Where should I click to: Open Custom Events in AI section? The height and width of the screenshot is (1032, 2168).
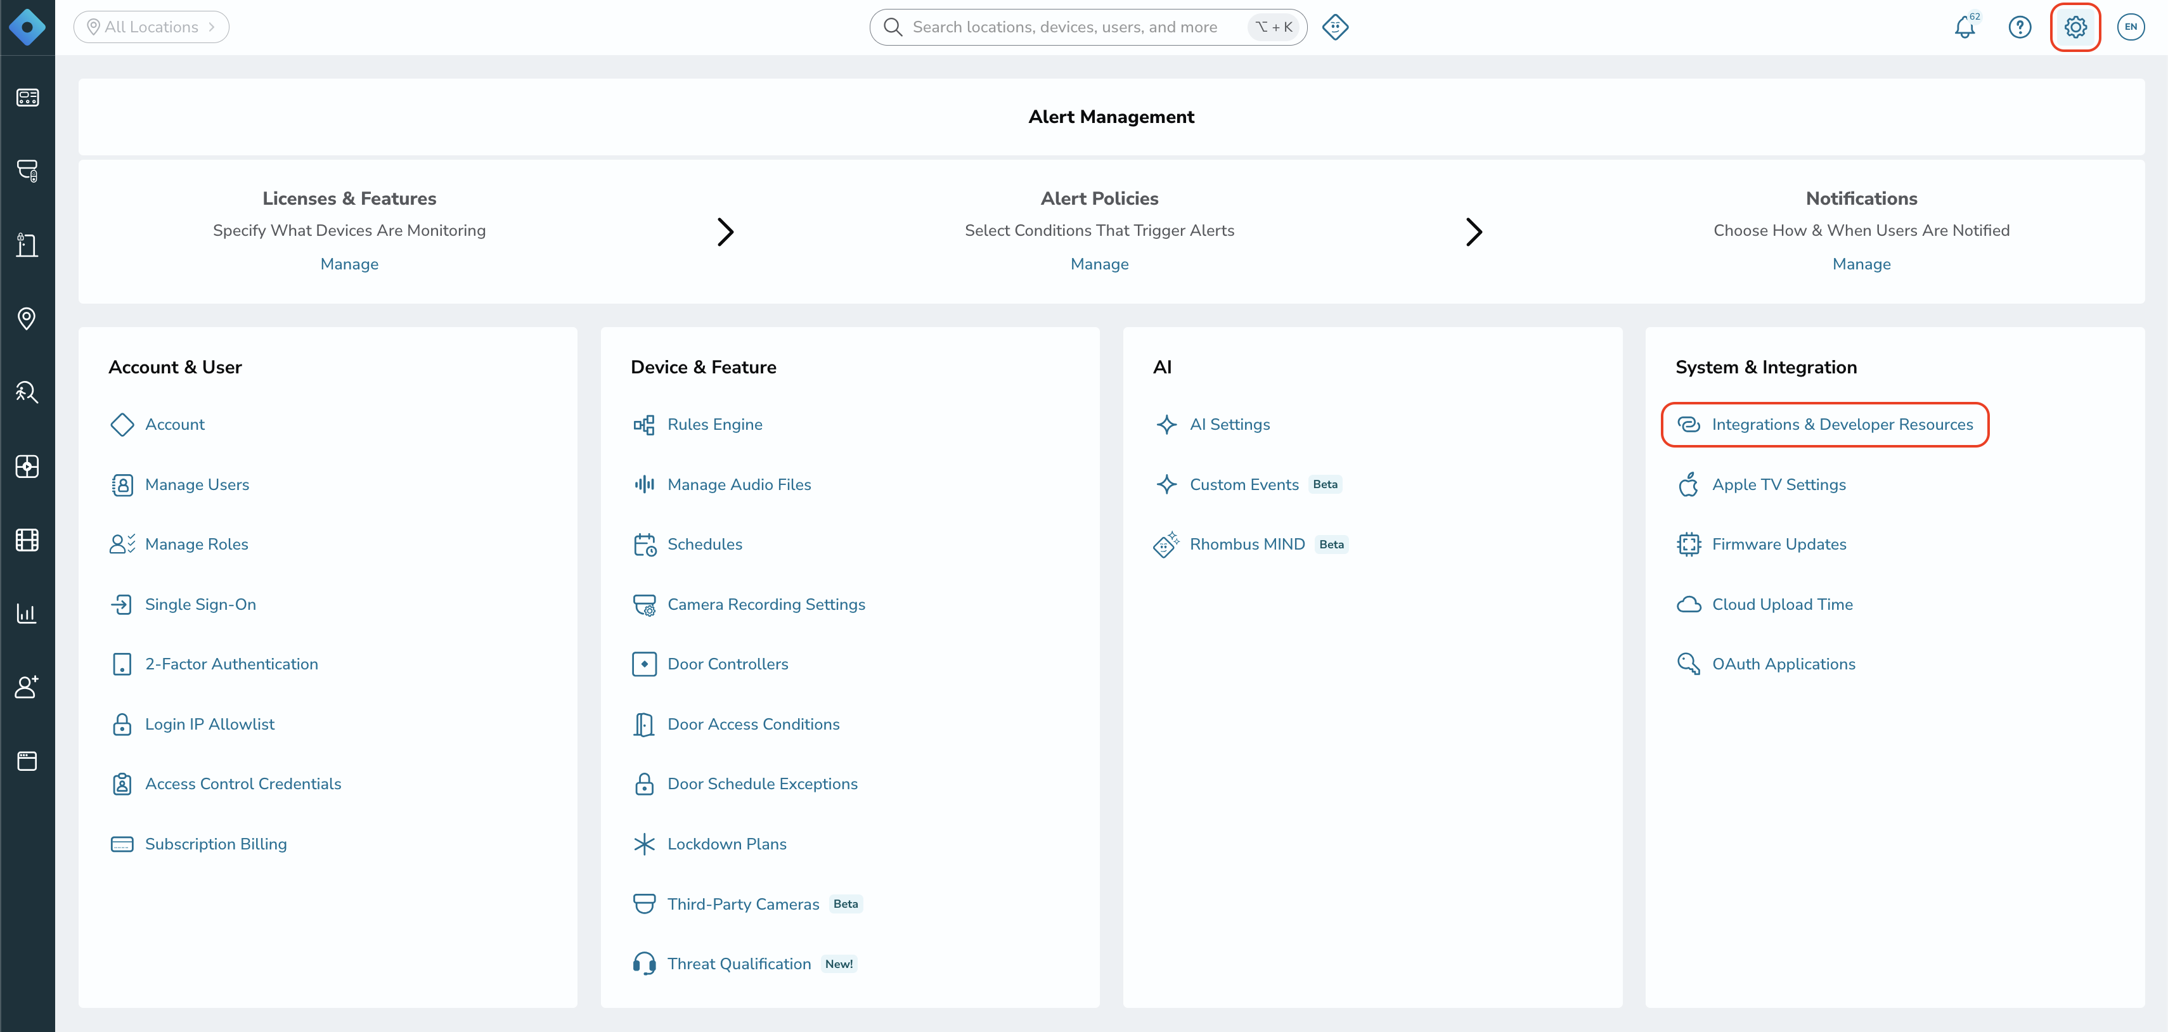(x=1244, y=484)
